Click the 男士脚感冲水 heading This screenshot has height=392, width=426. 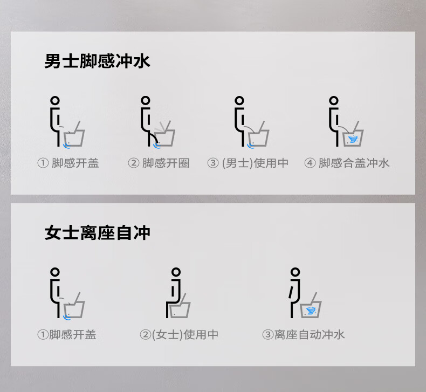(x=97, y=61)
